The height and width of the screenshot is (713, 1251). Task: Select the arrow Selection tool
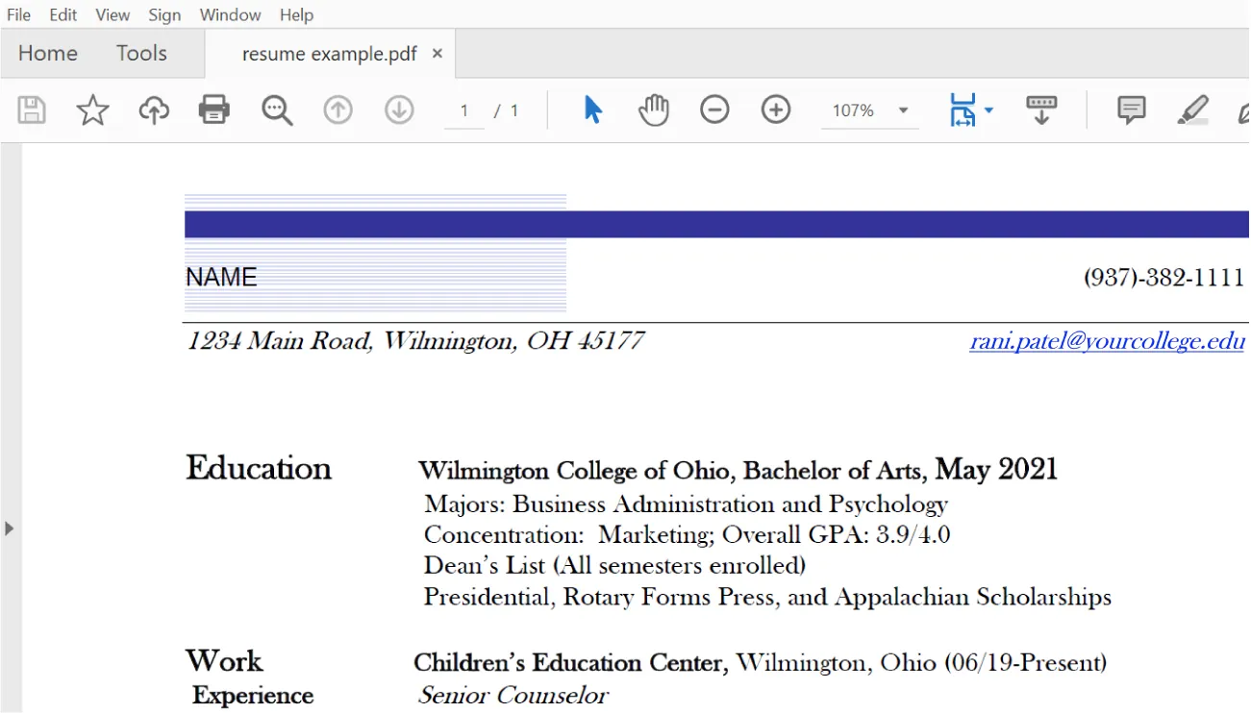[592, 110]
